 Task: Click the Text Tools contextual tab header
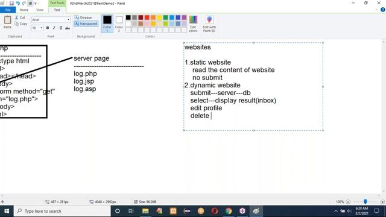point(57,3)
